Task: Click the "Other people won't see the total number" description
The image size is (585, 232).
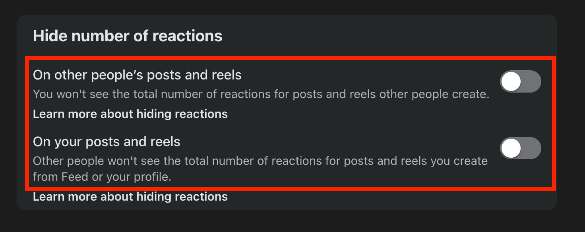Action: coord(260,161)
